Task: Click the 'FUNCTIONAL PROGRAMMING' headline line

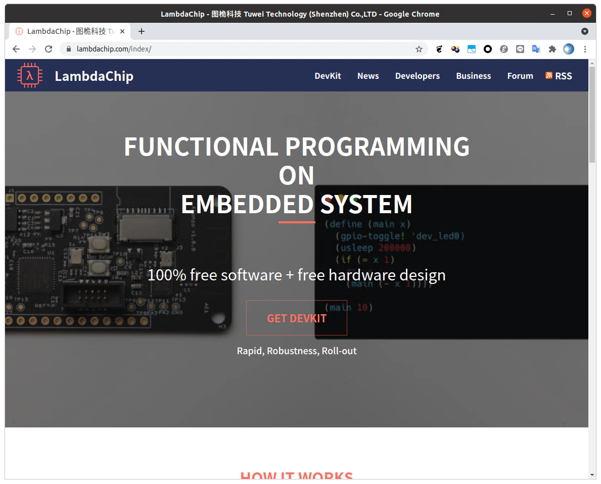Action: click(297, 147)
